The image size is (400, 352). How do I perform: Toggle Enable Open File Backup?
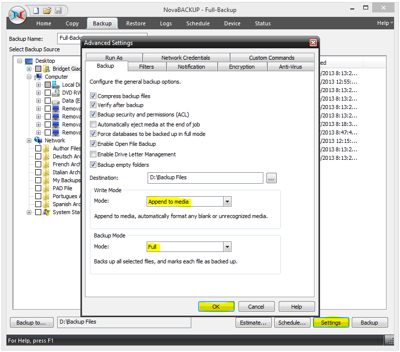93,144
